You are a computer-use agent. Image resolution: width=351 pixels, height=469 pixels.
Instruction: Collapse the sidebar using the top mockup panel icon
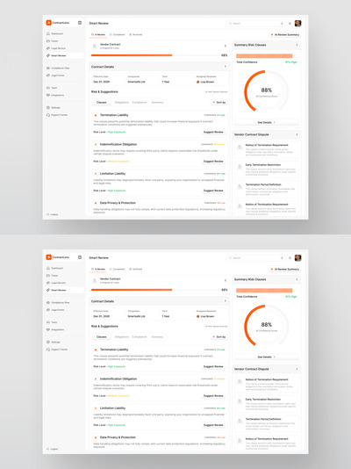80,23
